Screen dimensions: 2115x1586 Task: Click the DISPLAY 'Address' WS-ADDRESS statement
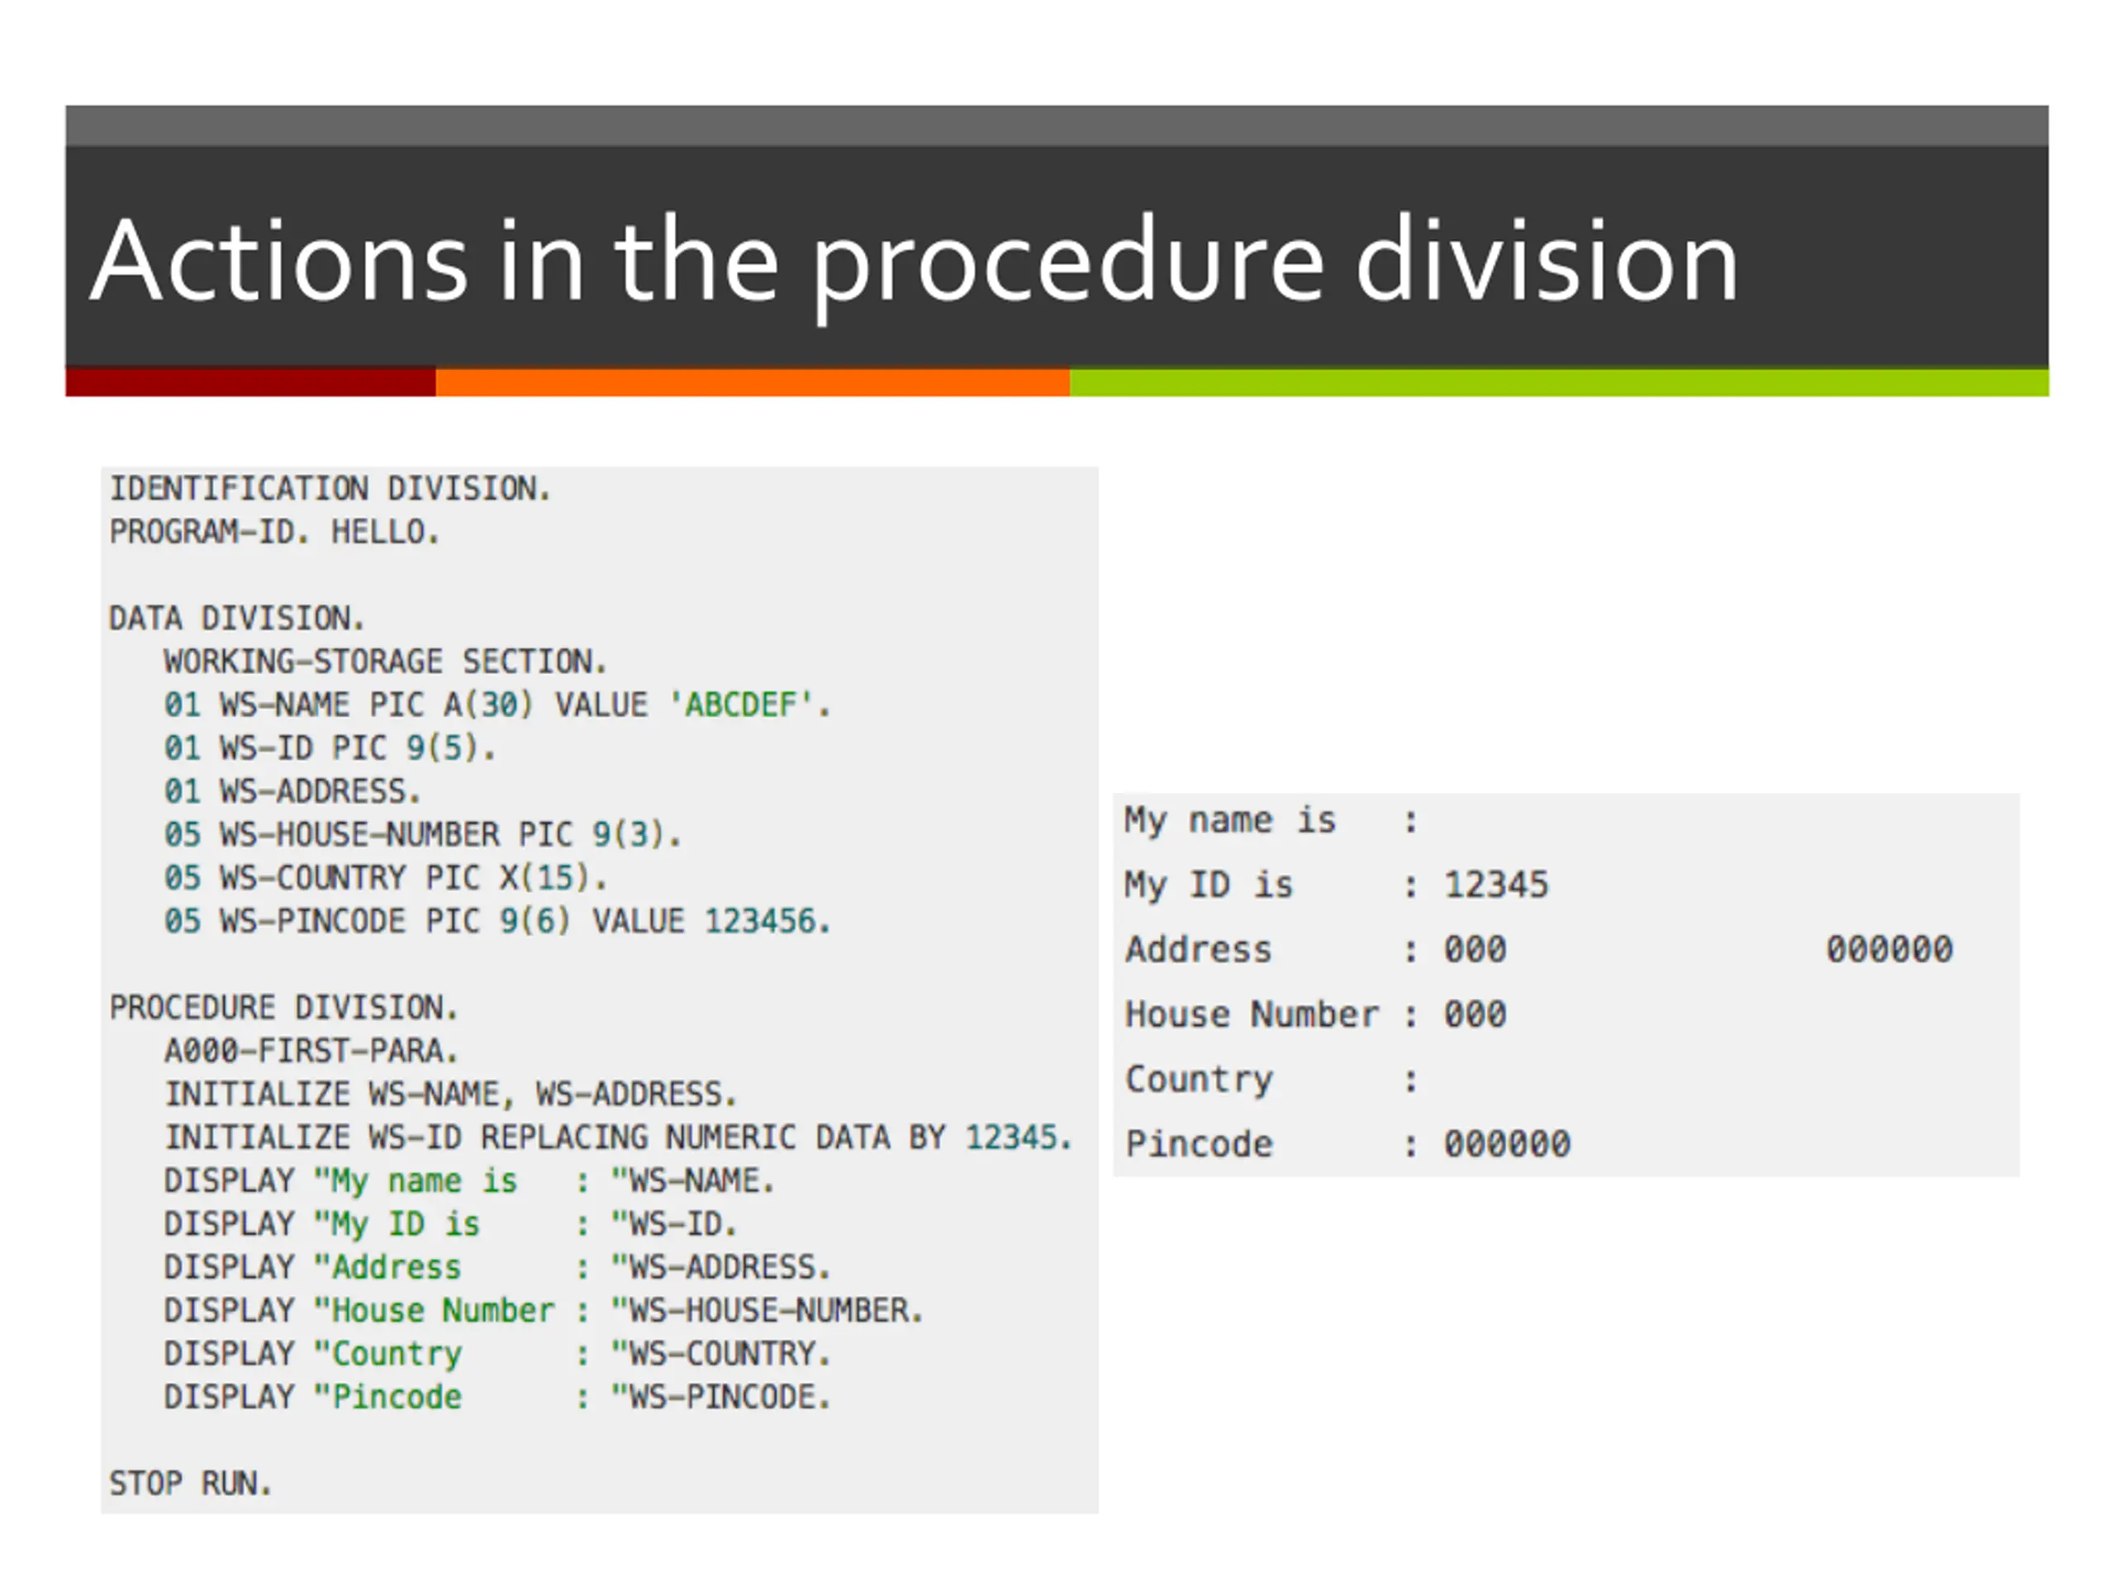(x=497, y=1268)
